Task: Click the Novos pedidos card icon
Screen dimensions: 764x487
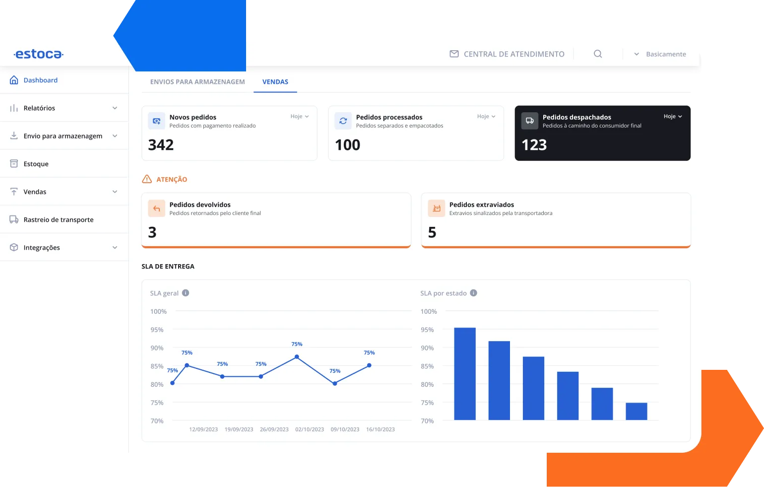Action: (157, 121)
